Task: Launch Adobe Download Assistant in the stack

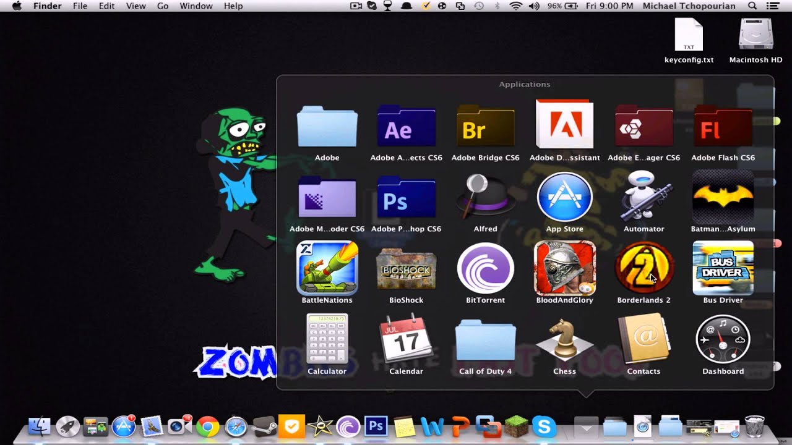Action: pos(564,124)
